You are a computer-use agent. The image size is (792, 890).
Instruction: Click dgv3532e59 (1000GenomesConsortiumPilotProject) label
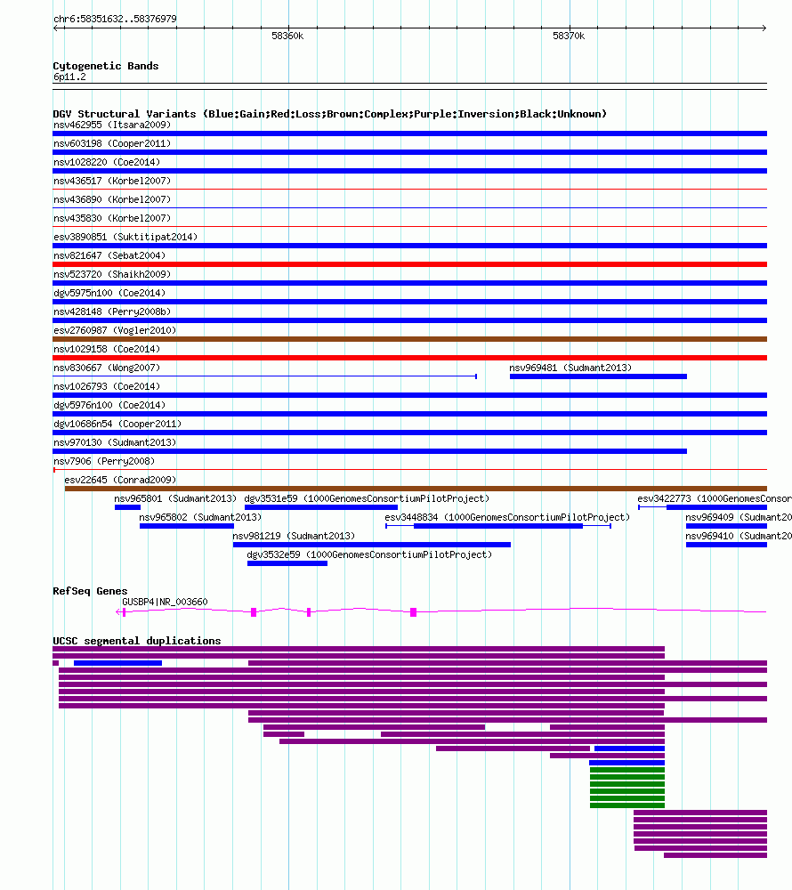pyautogui.click(x=369, y=555)
